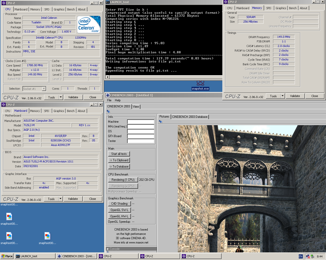The width and height of the screenshot is (326, 260).
Task: Open the Пуск Start menu
Action: pos(7,256)
